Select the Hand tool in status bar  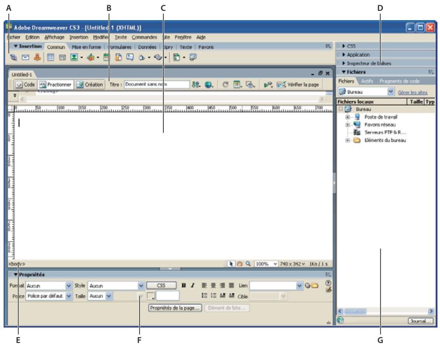(x=240, y=264)
